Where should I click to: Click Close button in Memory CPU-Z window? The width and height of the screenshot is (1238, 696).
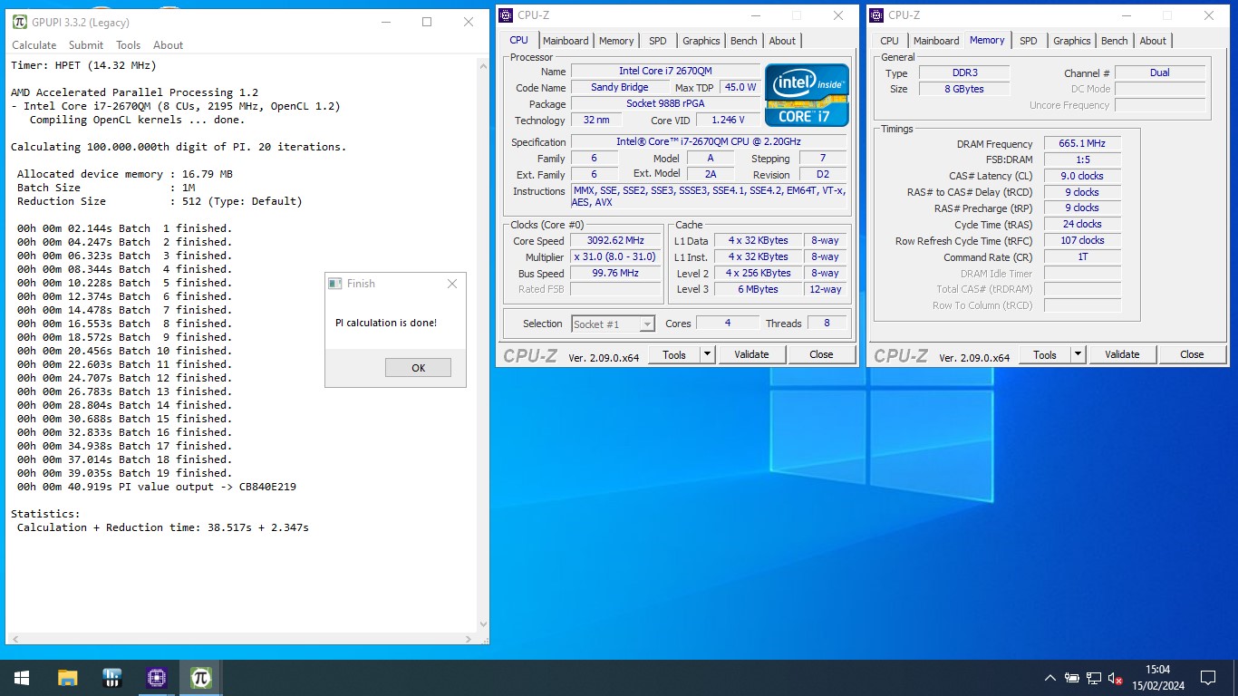(x=1192, y=354)
